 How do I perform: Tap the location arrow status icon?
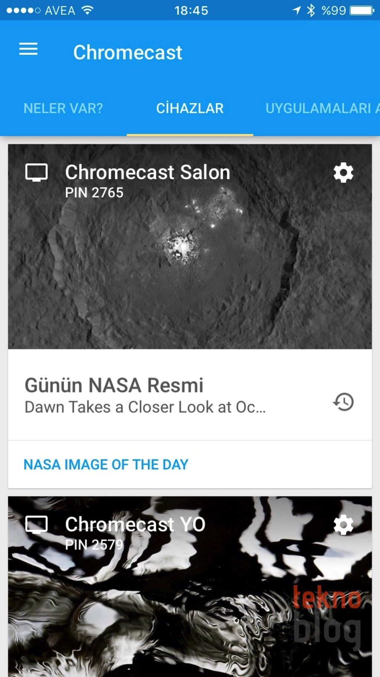click(x=297, y=10)
